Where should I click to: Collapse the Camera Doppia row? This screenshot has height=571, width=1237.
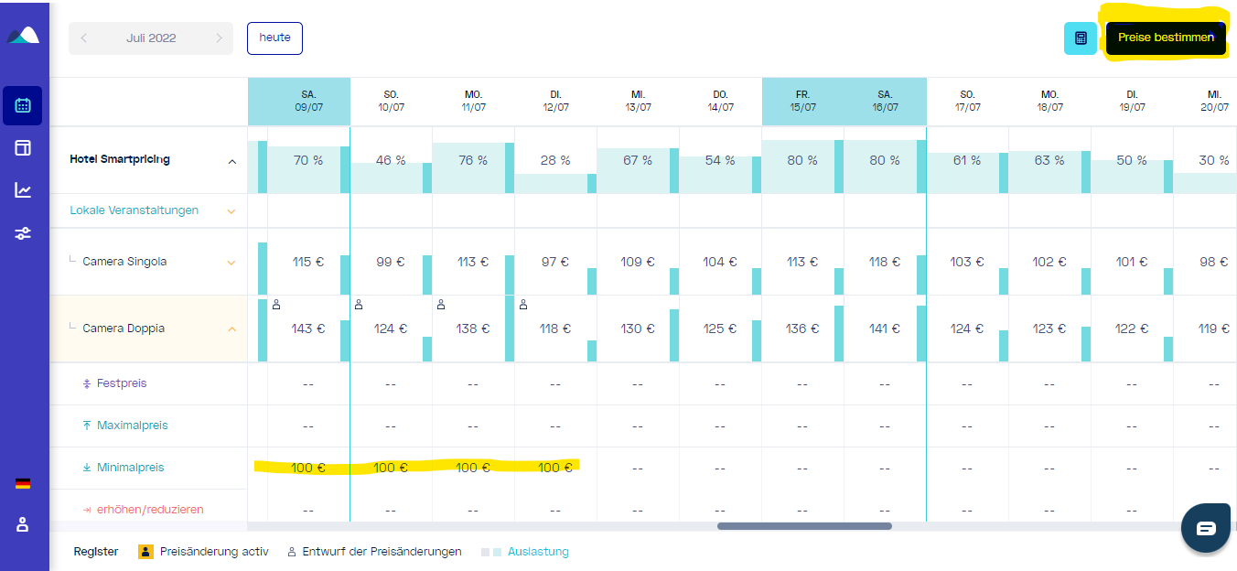(x=231, y=329)
